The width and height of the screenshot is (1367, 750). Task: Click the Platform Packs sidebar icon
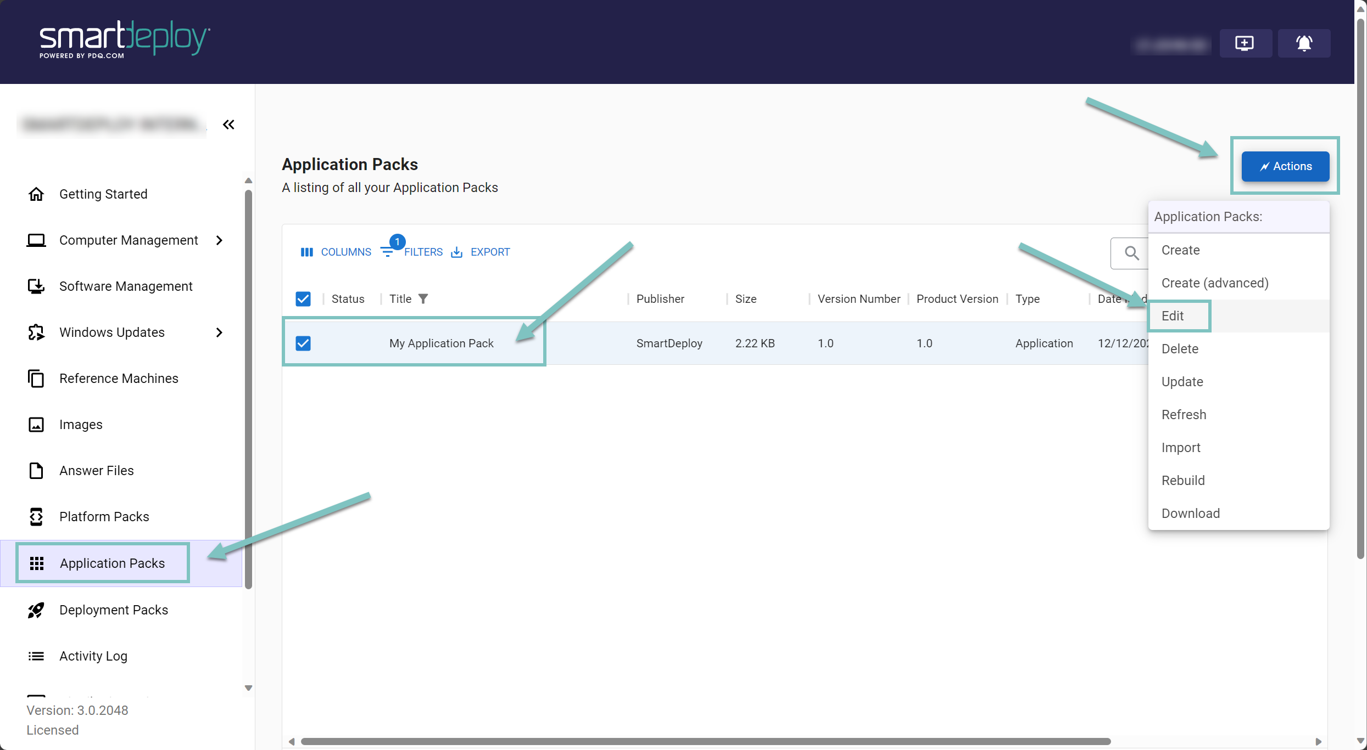pyautogui.click(x=36, y=517)
